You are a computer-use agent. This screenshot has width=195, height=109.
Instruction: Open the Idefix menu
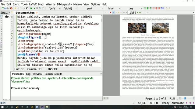(x=16, y=4)
